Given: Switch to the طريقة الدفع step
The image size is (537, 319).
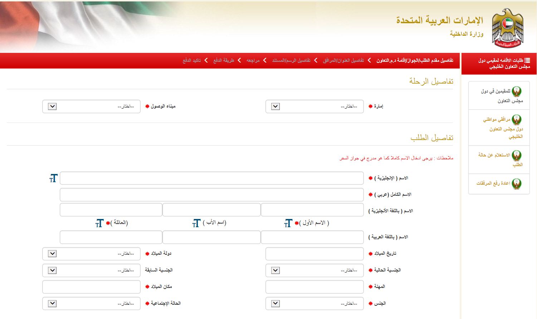Looking at the screenshot, I should tap(224, 61).
